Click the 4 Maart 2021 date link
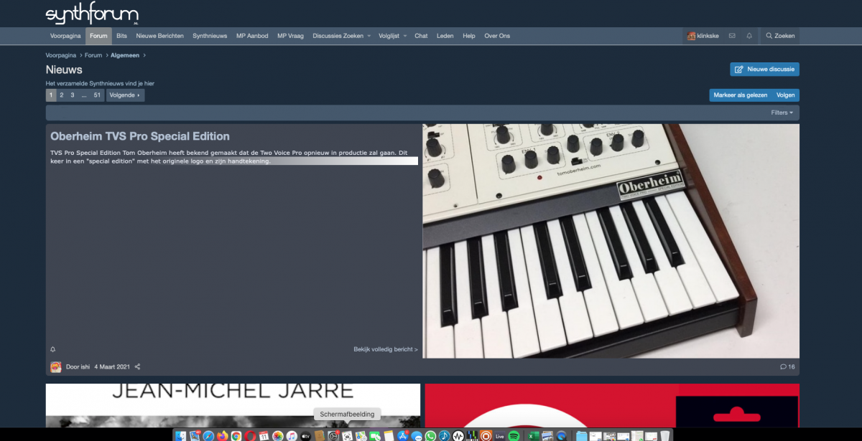This screenshot has width=862, height=441. (112, 367)
